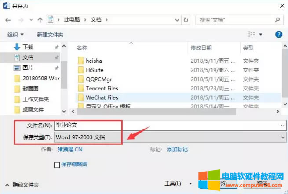Select 文档 in the navigation pane

coord(28,57)
